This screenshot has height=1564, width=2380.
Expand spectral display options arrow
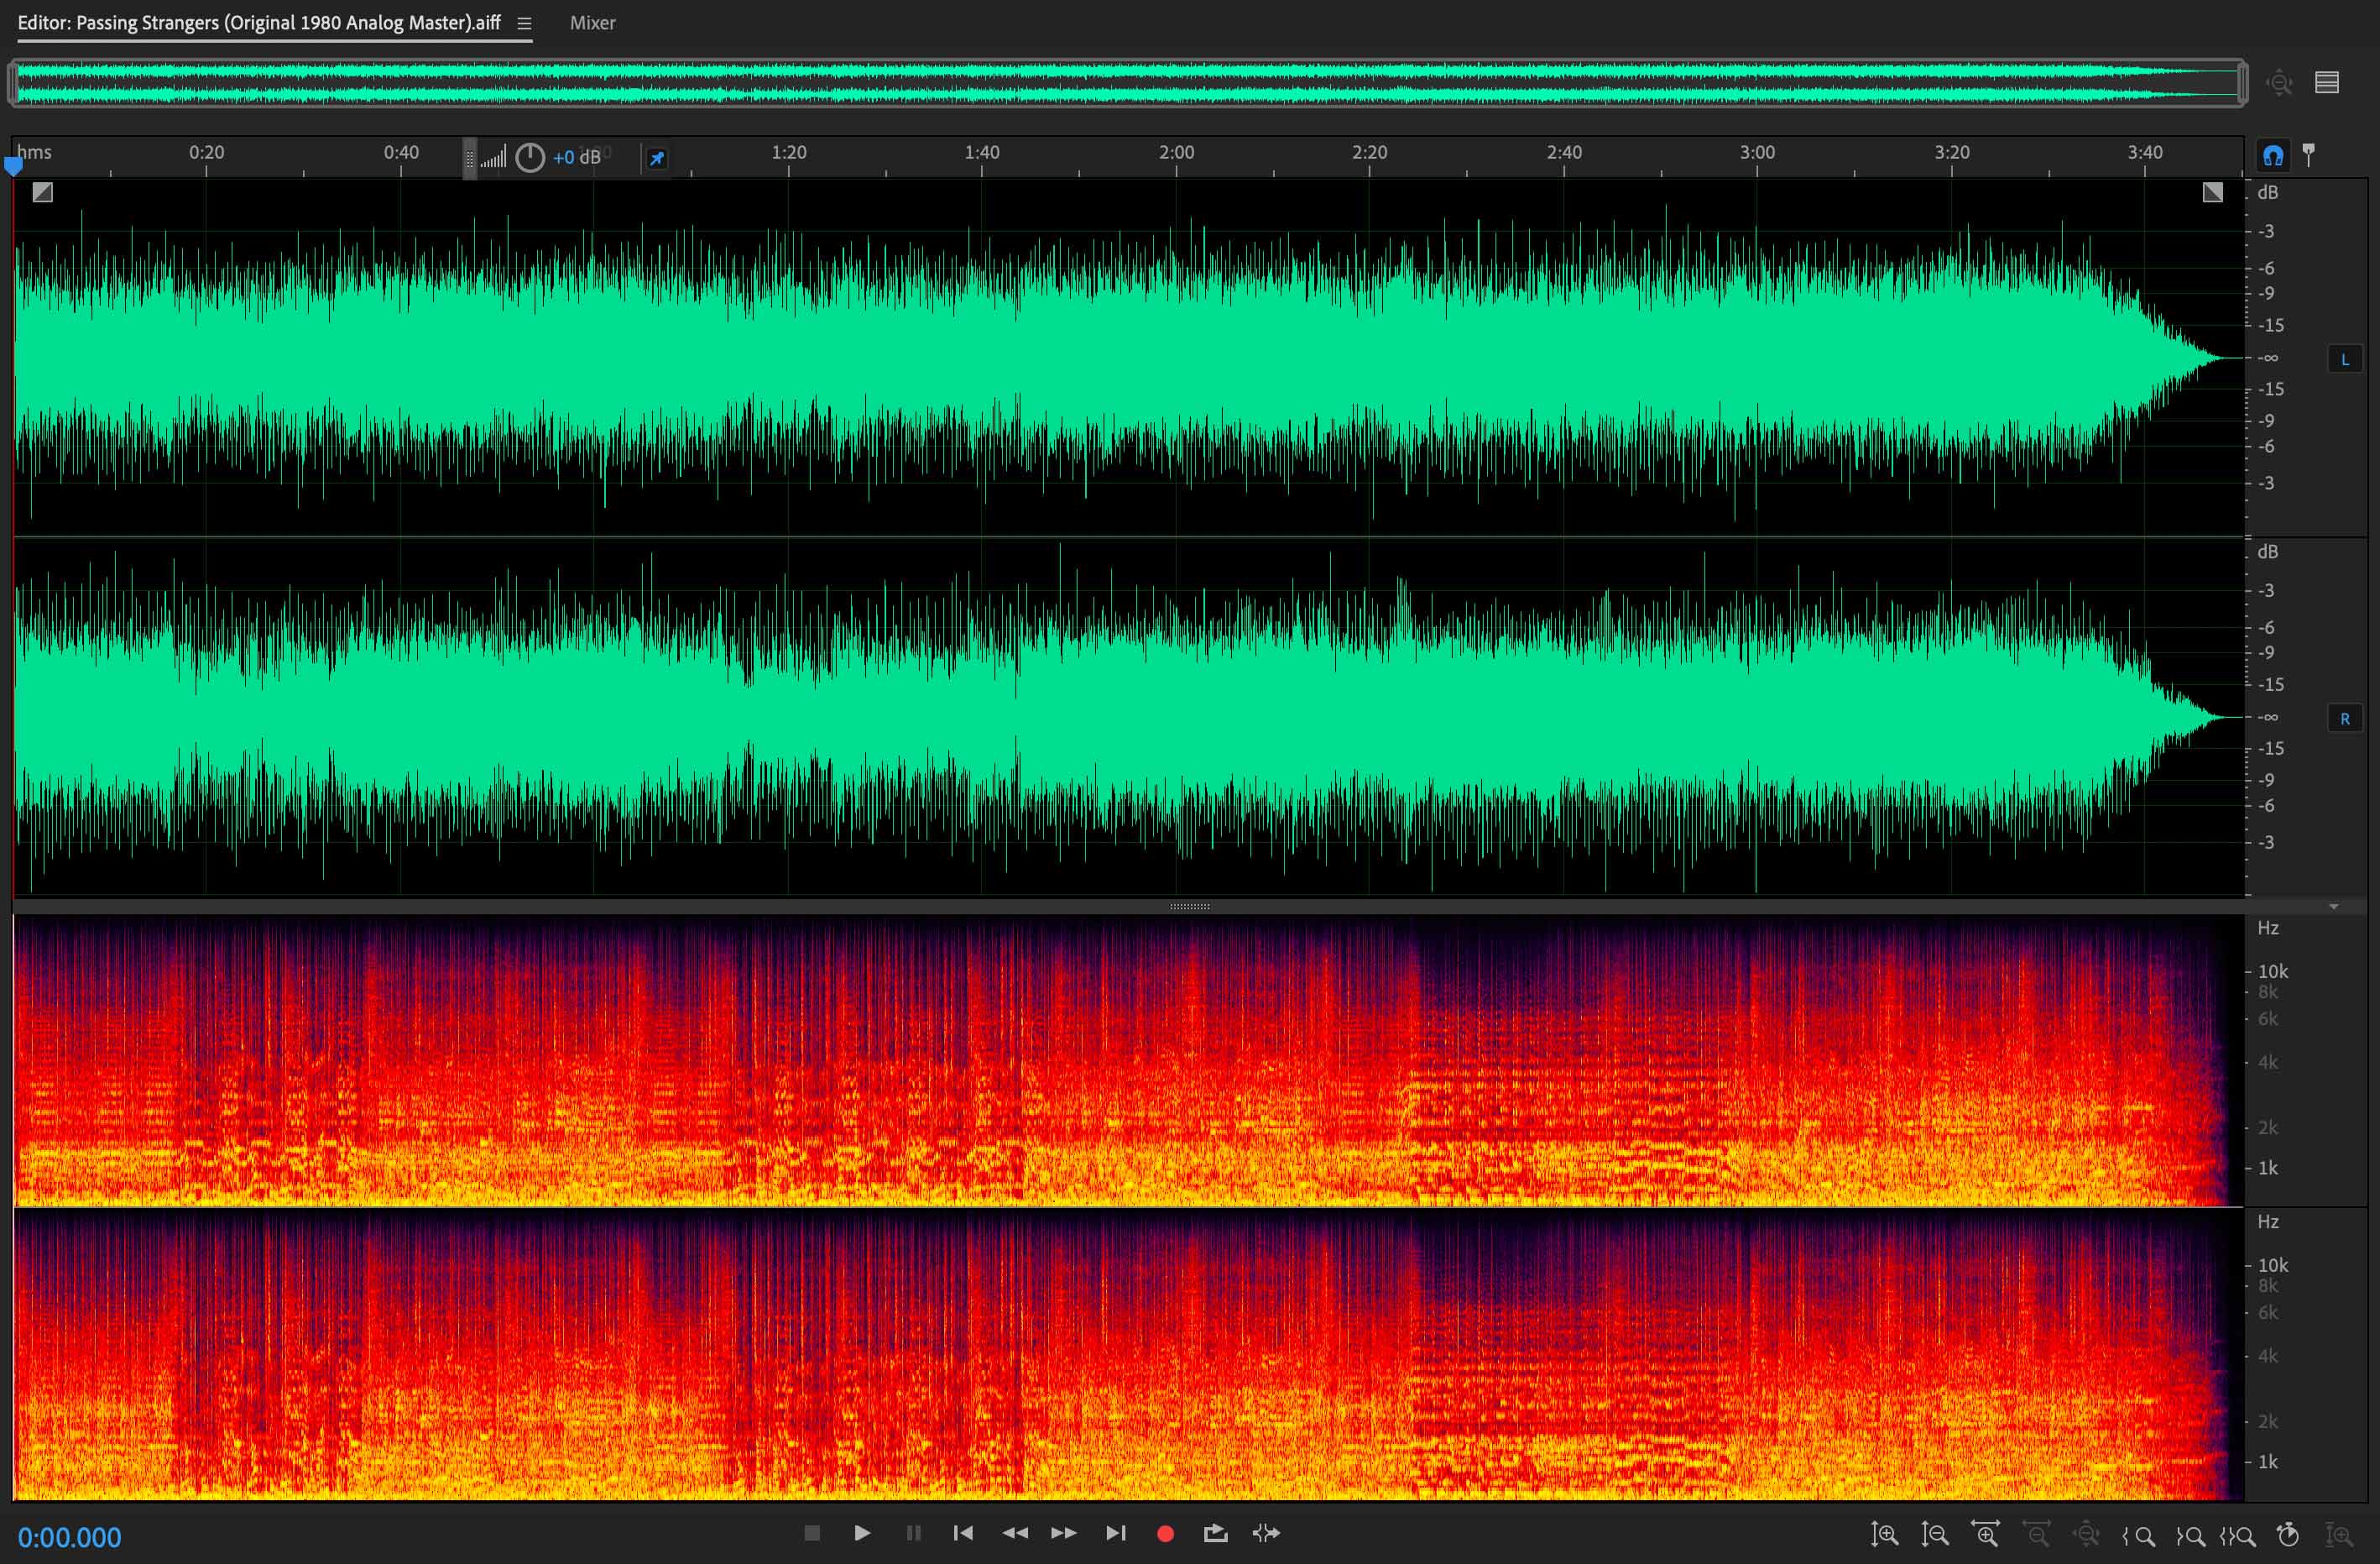2333,907
